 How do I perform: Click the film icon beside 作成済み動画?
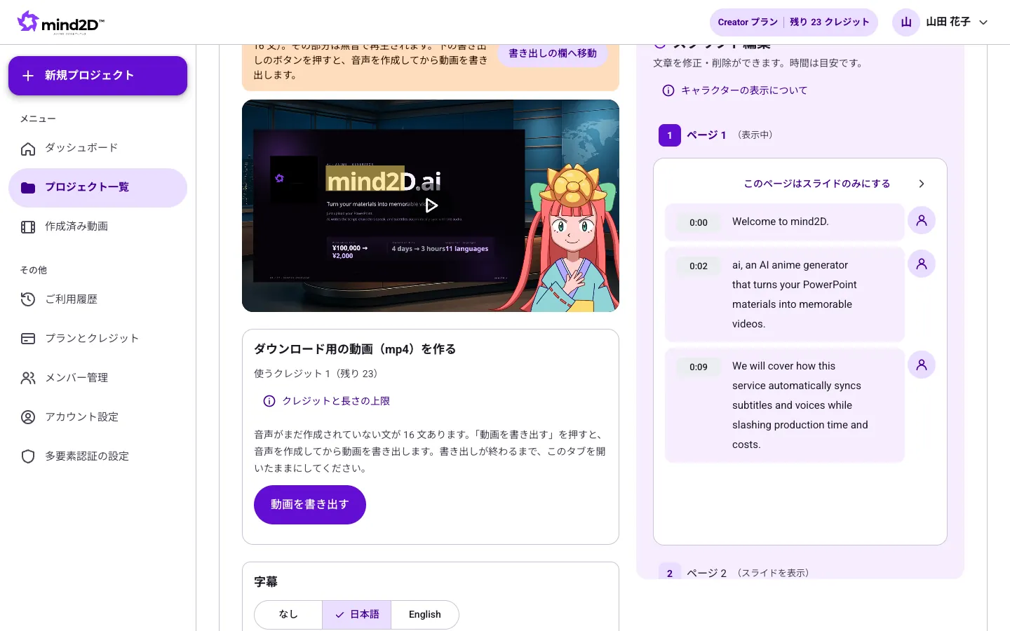[x=28, y=227]
